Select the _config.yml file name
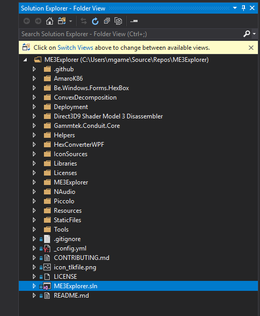 click(x=70, y=248)
